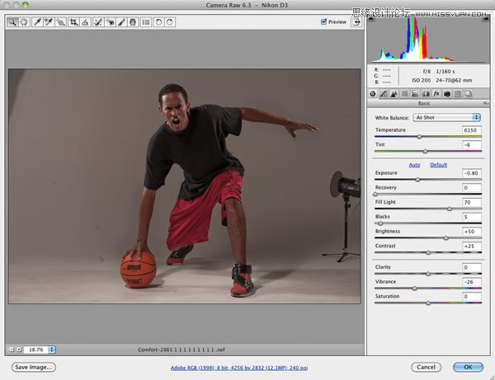Screen dimensions: 495x380
Task: Select the Crop tool
Action: click(x=73, y=22)
